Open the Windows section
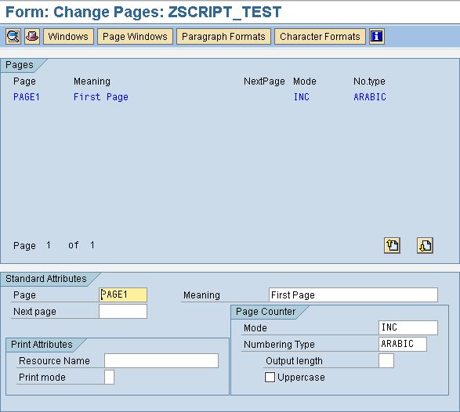The width and height of the screenshot is (460, 412). 68,37
